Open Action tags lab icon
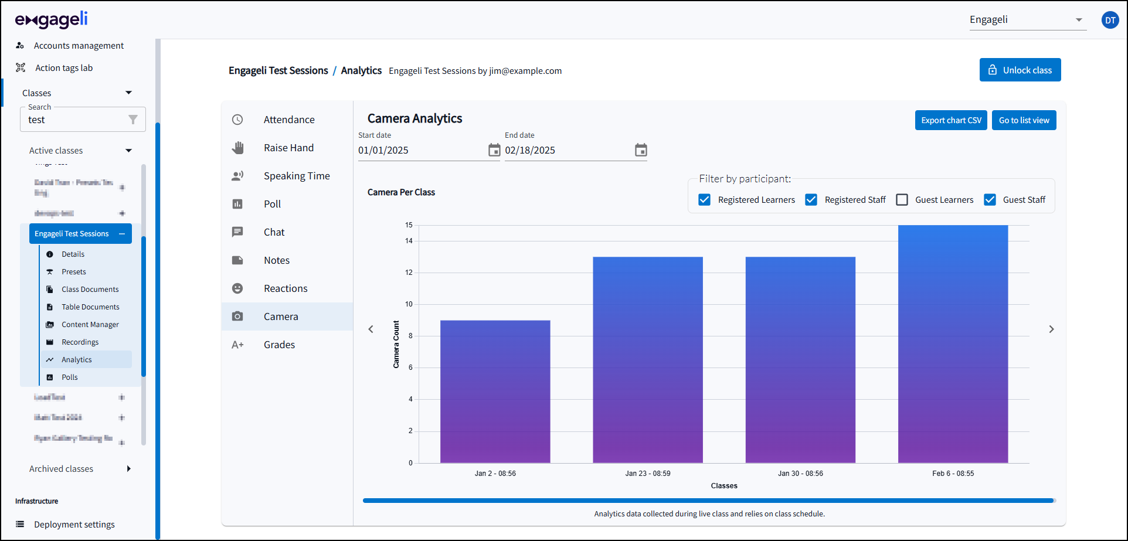The image size is (1128, 541). point(21,68)
